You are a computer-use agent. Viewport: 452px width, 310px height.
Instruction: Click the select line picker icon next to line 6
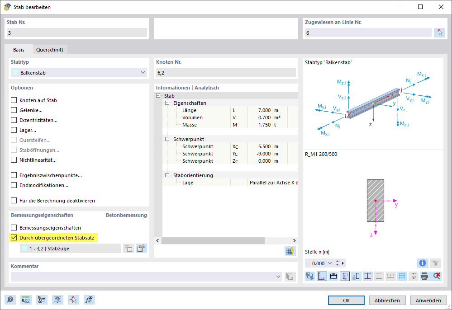point(440,33)
